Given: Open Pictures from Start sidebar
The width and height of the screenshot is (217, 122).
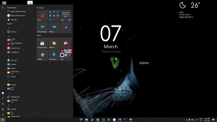Looking at the screenshot, I should point(3,104).
